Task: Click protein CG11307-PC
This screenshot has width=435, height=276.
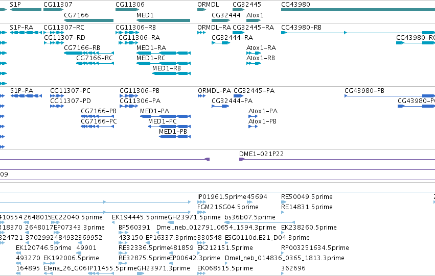Action: [x=57, y=96]
